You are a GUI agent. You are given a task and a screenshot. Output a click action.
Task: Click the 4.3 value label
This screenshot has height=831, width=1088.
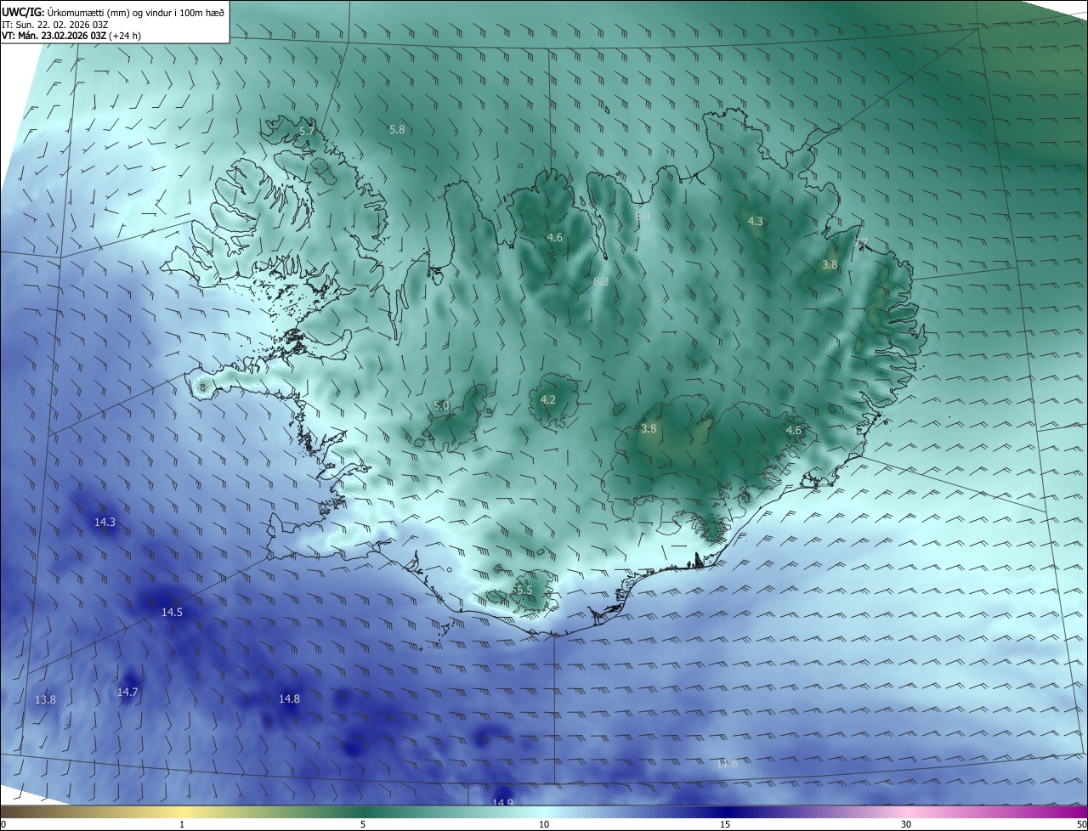(x=755, y=221)
